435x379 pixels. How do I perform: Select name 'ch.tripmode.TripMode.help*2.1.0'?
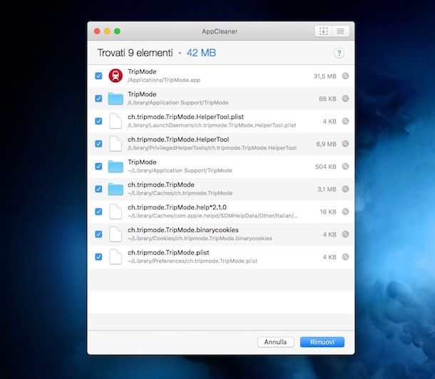tap(177, 207)
